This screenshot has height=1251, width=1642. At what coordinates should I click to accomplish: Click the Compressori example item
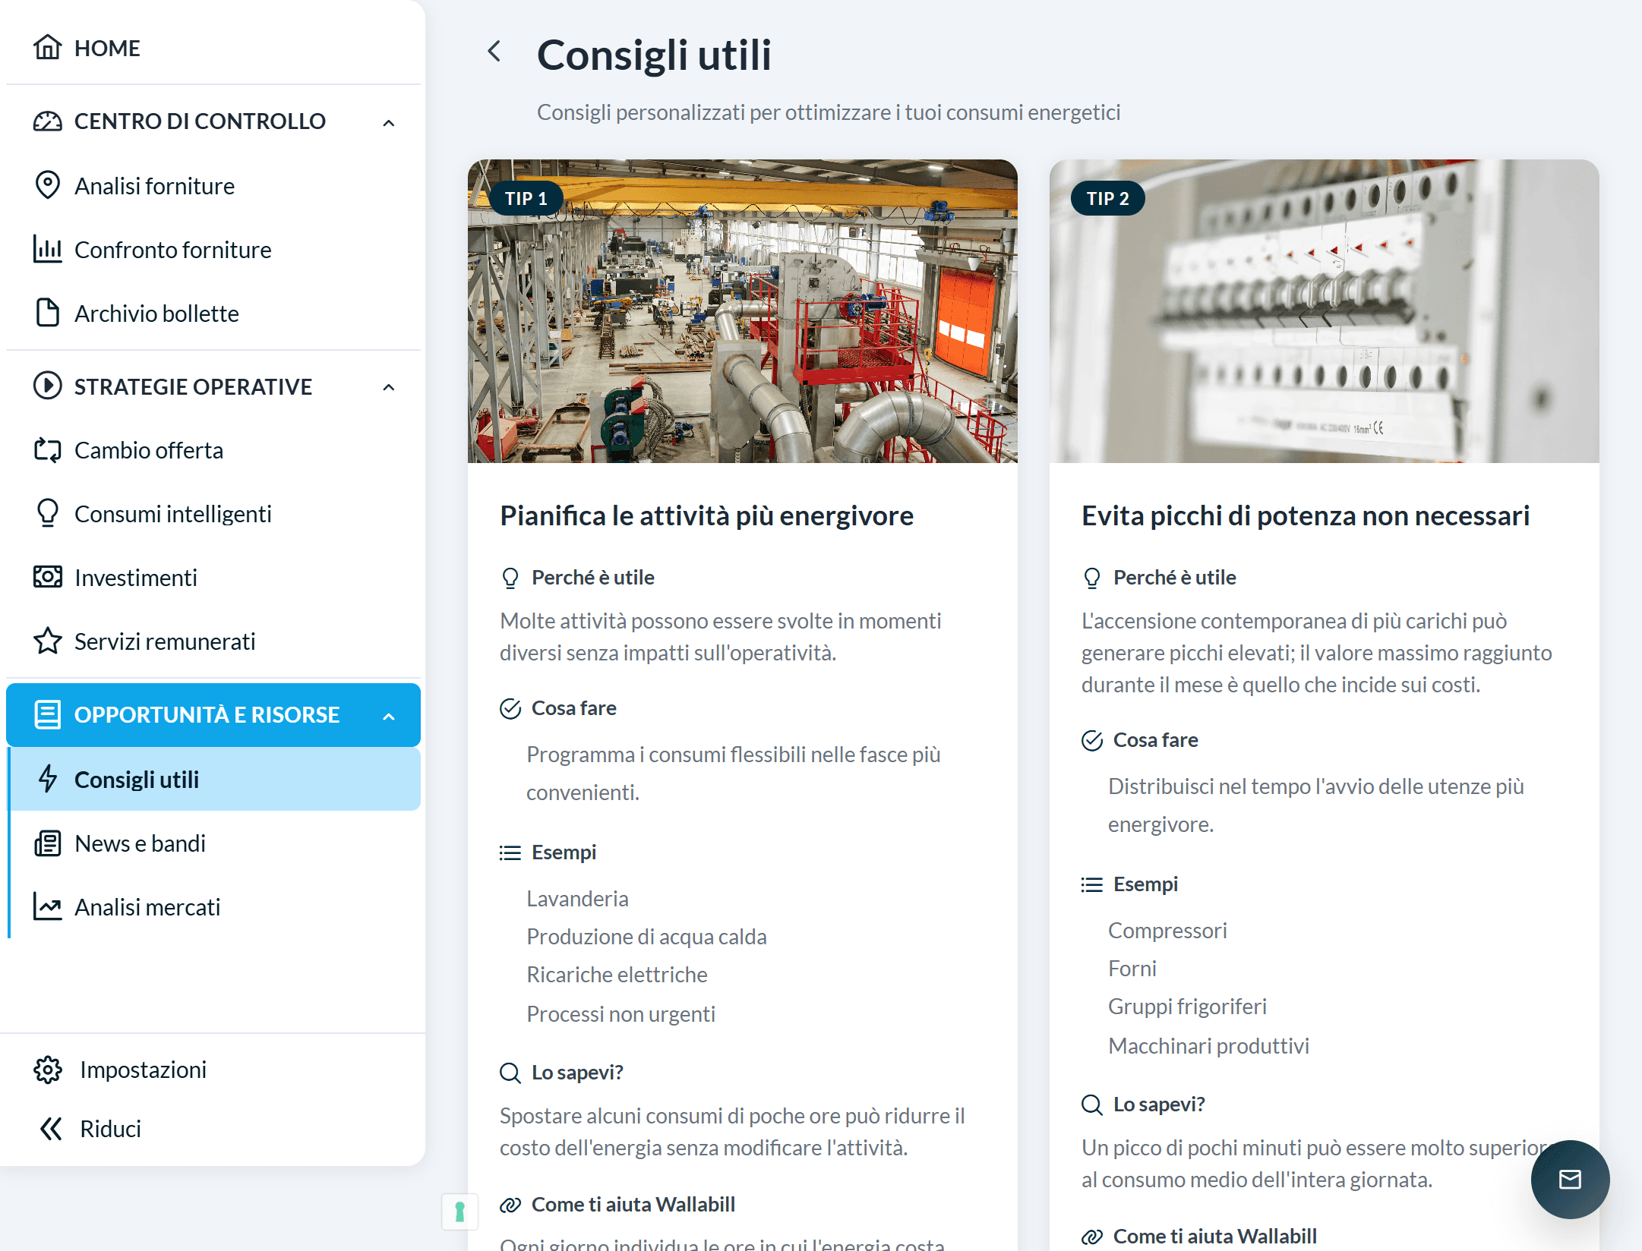pyautogui.click(x=1167, y=931)
